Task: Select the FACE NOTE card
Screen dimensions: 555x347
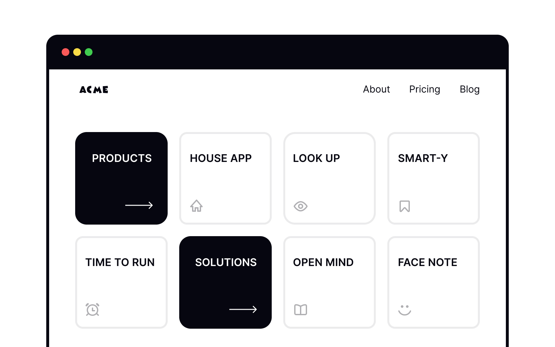Action: 434,282
